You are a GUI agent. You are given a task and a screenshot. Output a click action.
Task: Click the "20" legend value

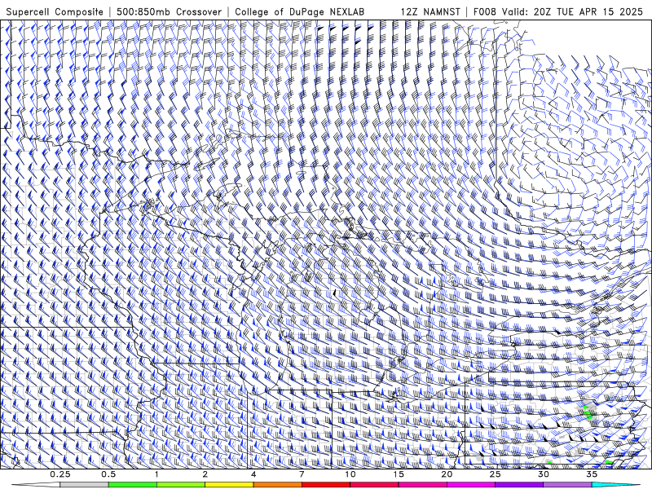click(x=447, y=474)
